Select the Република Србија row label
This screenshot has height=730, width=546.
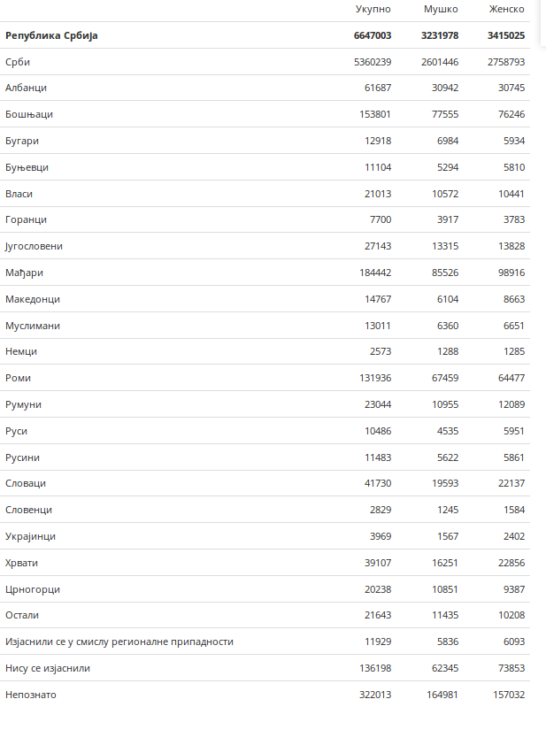(51, 35)
